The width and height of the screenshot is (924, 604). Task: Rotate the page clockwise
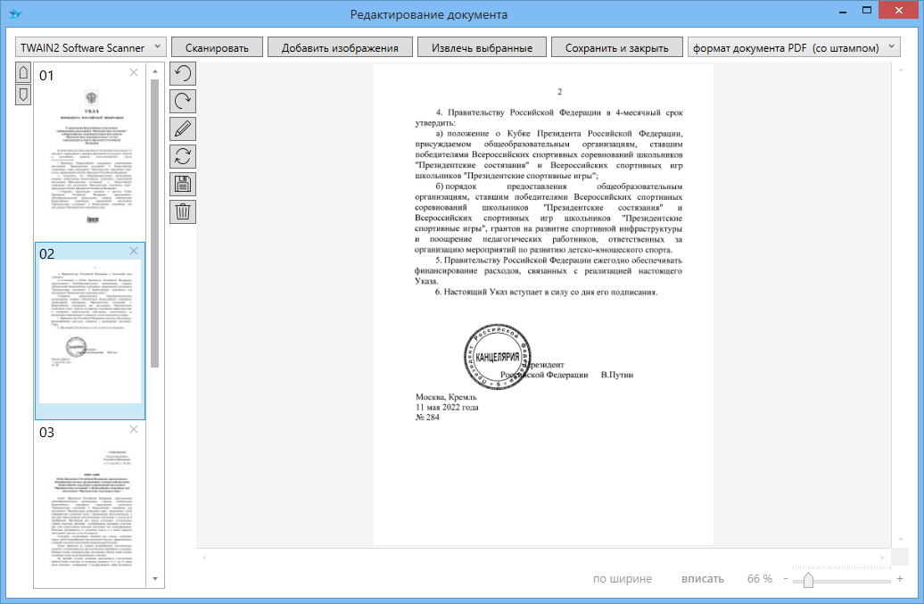pos(183,102)
